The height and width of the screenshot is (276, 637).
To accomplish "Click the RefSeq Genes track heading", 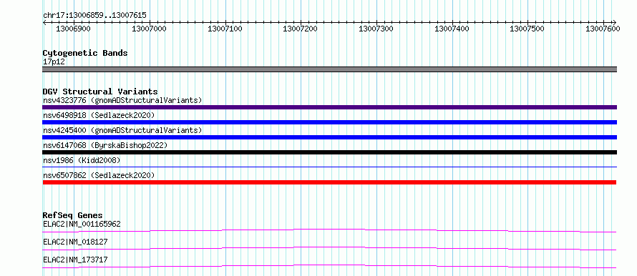I will [x=73, y=215].
